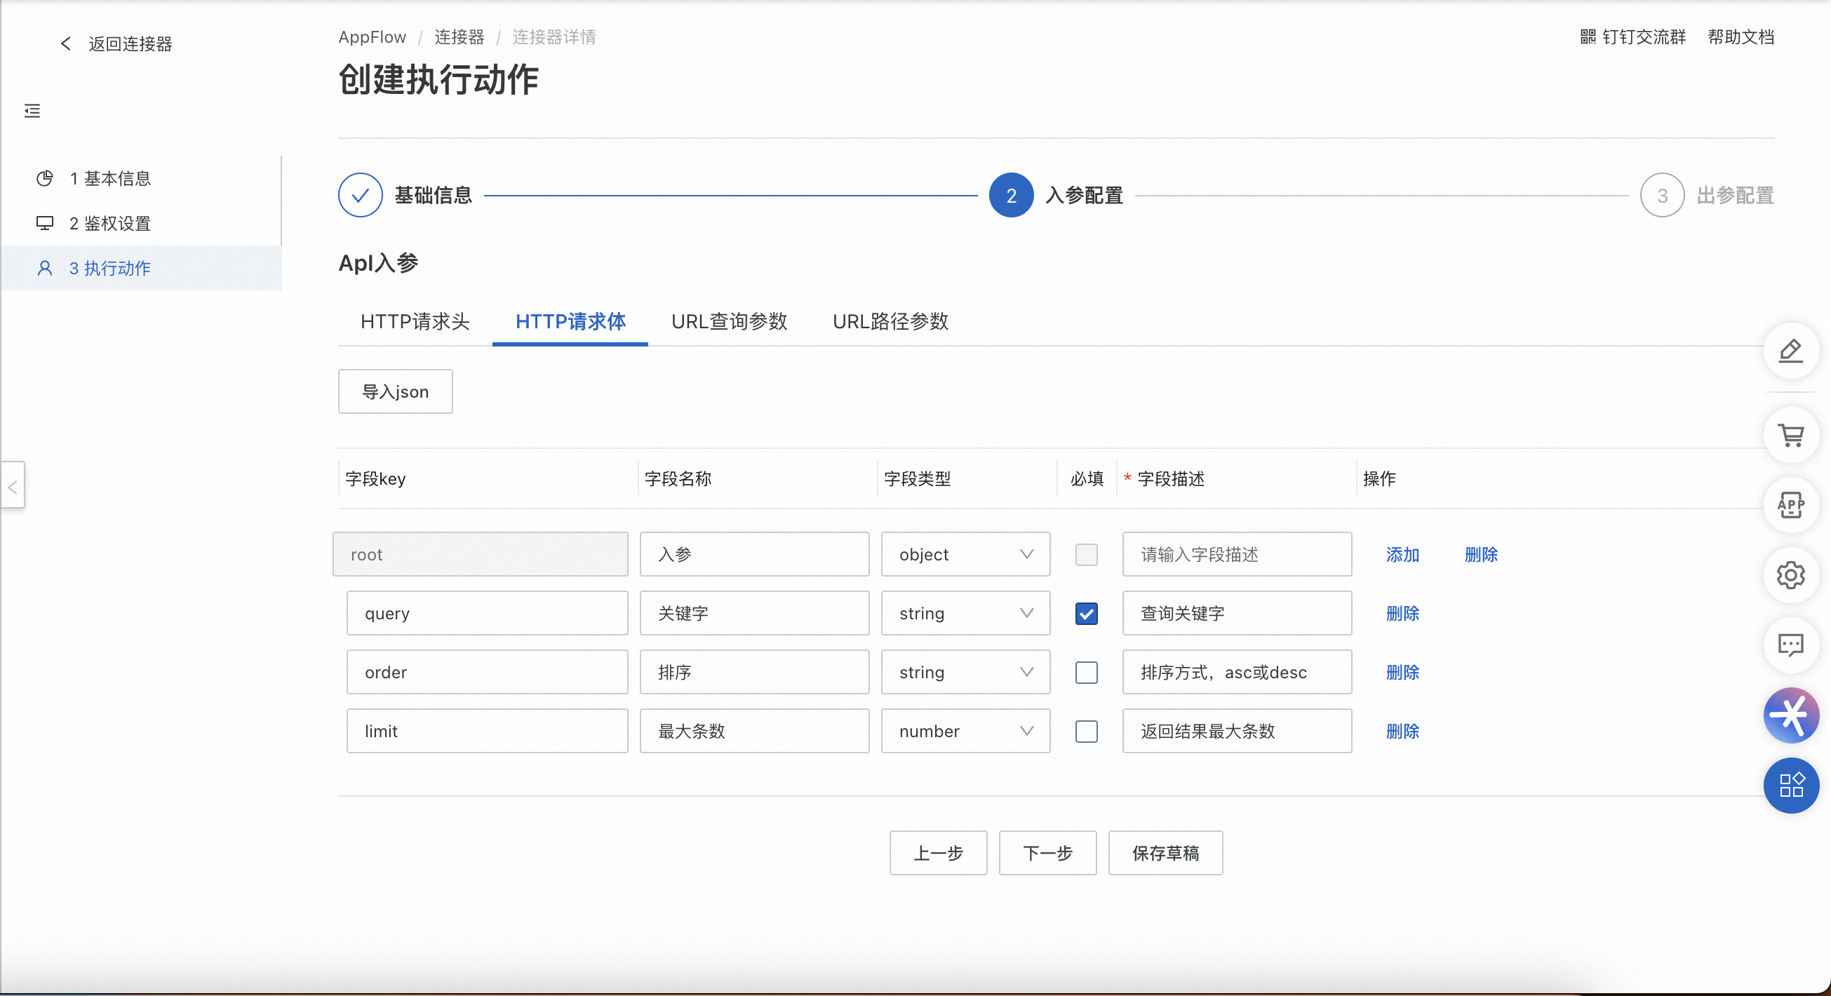The height and width of the screenshot is (996, 1831).
Task: Enable required checkbox on the limit row
Action: point(1085,732)
